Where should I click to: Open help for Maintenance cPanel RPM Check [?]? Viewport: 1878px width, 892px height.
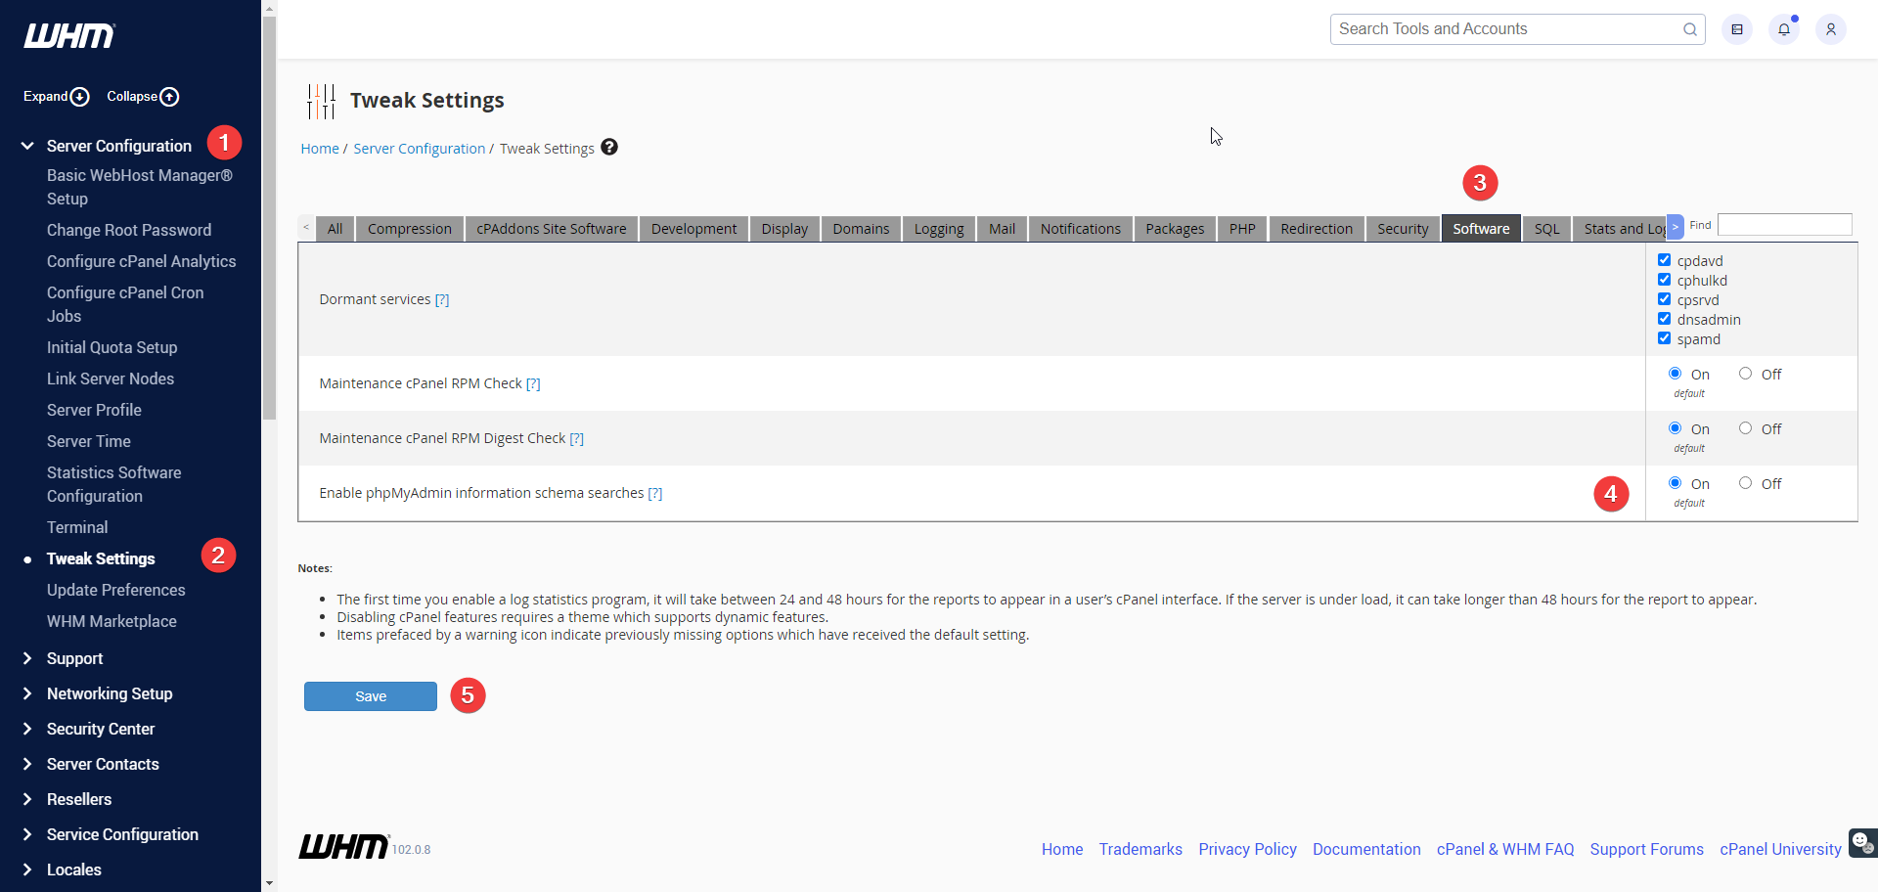tap(533, 383)
